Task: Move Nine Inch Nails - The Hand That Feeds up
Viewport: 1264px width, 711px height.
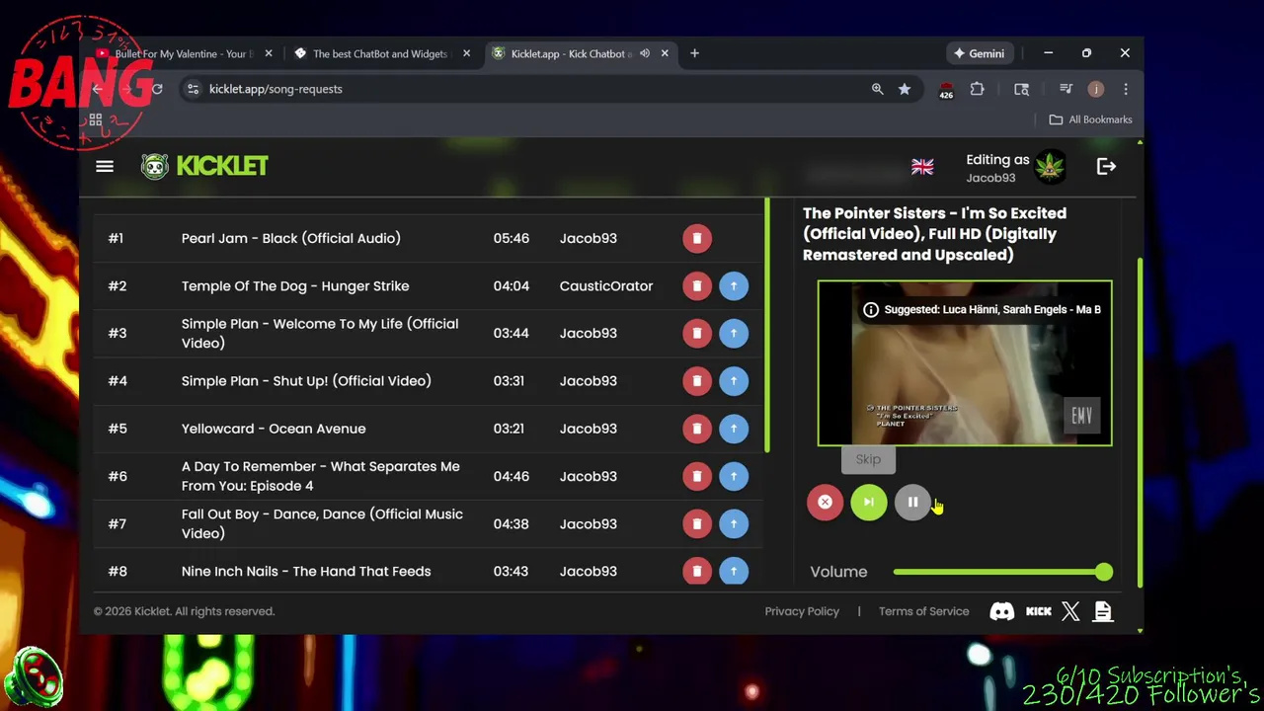Action: [x=734, y=571]
